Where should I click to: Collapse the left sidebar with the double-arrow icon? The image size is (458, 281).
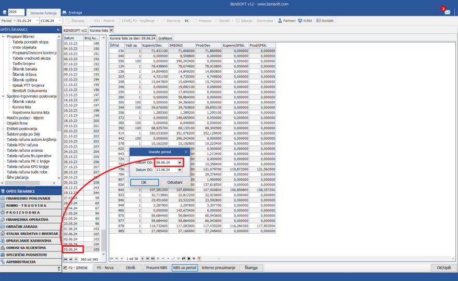pyautogui.click(x=58, y=30)
